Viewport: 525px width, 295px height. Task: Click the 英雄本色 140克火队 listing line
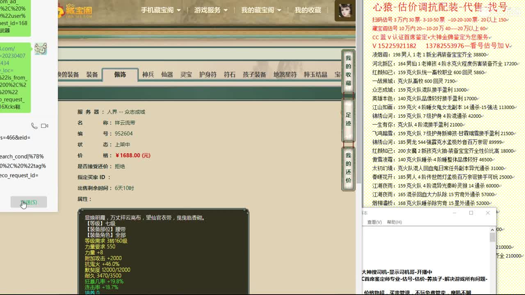(x=426, y=99)
